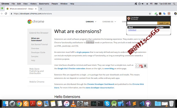177x110 pixels.
Task: Open Launchpad rocket in the Dock
Action: [x=12, y=103]
